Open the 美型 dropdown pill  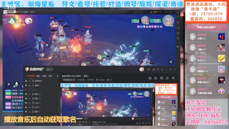(49, 69)
